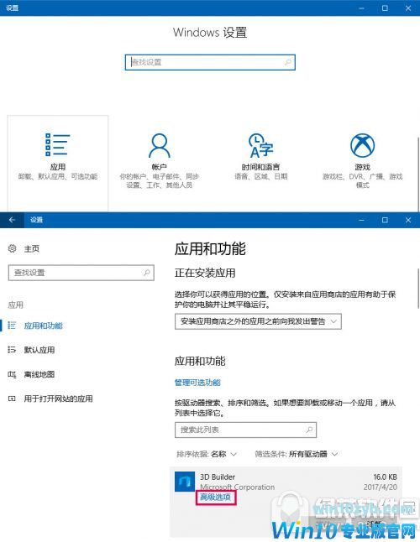Go to 主页 home in the sidebar
420x542 pixels.
31,248
